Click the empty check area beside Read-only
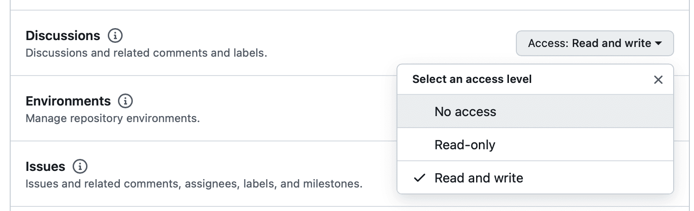The height and width of the screenshot is (211, 694). click(419, 145)
